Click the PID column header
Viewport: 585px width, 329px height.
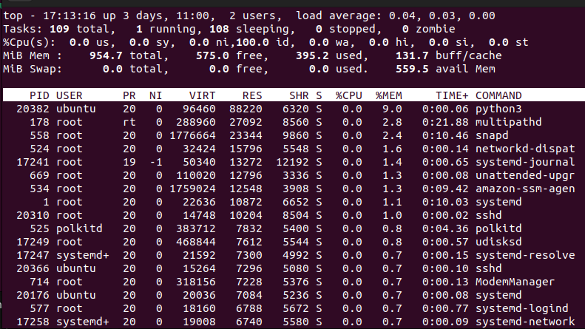pos(39,95)
